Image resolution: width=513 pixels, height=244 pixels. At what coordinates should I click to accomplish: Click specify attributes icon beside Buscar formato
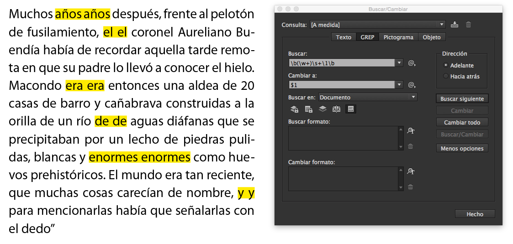pyautogui.click(x=411, y=131)
